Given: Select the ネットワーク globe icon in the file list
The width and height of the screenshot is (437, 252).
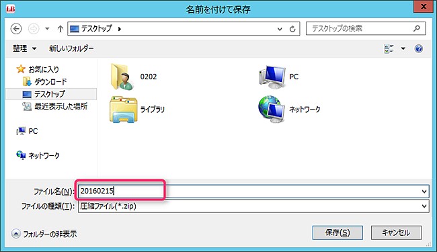Looking at the screenshot, I should click(x=272, y=110).
